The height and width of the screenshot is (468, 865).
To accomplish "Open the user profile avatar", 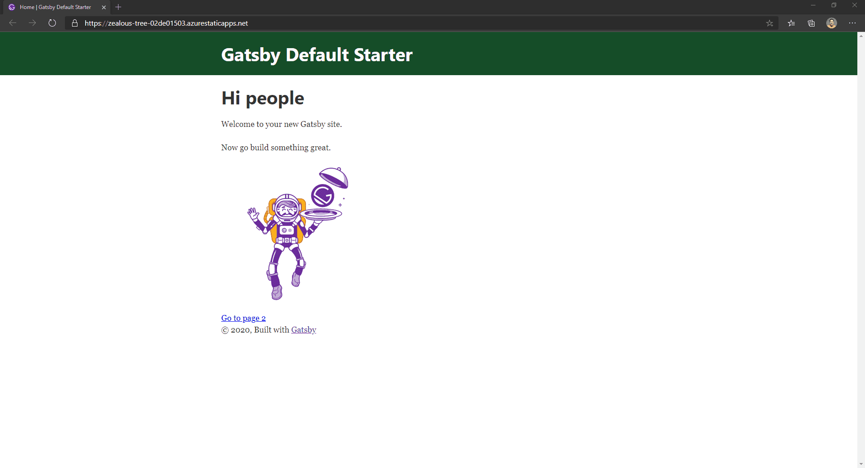I will [832, 23].
